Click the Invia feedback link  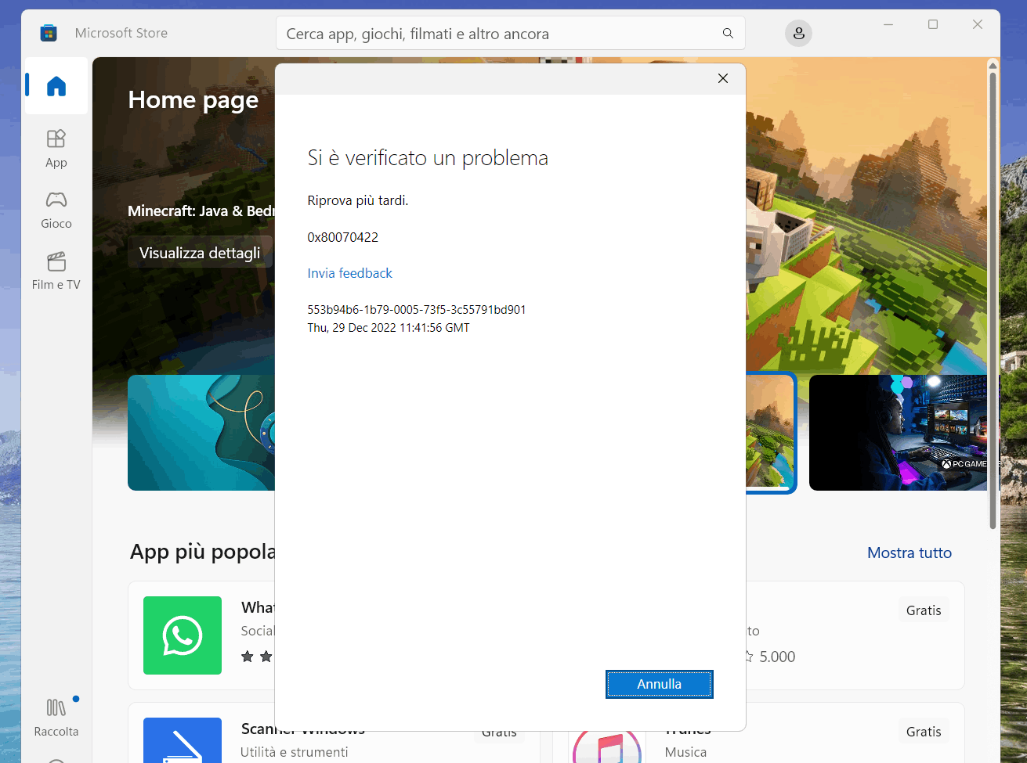pos(350,273)
